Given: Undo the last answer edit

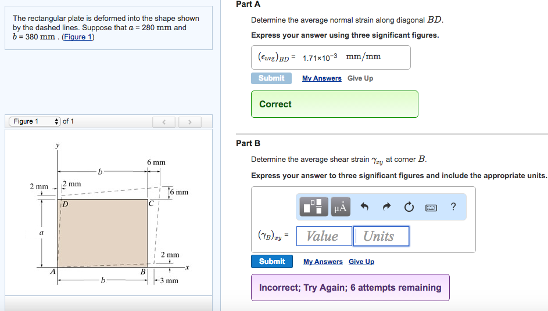Looking at the screenshot, I should [365, 207].
